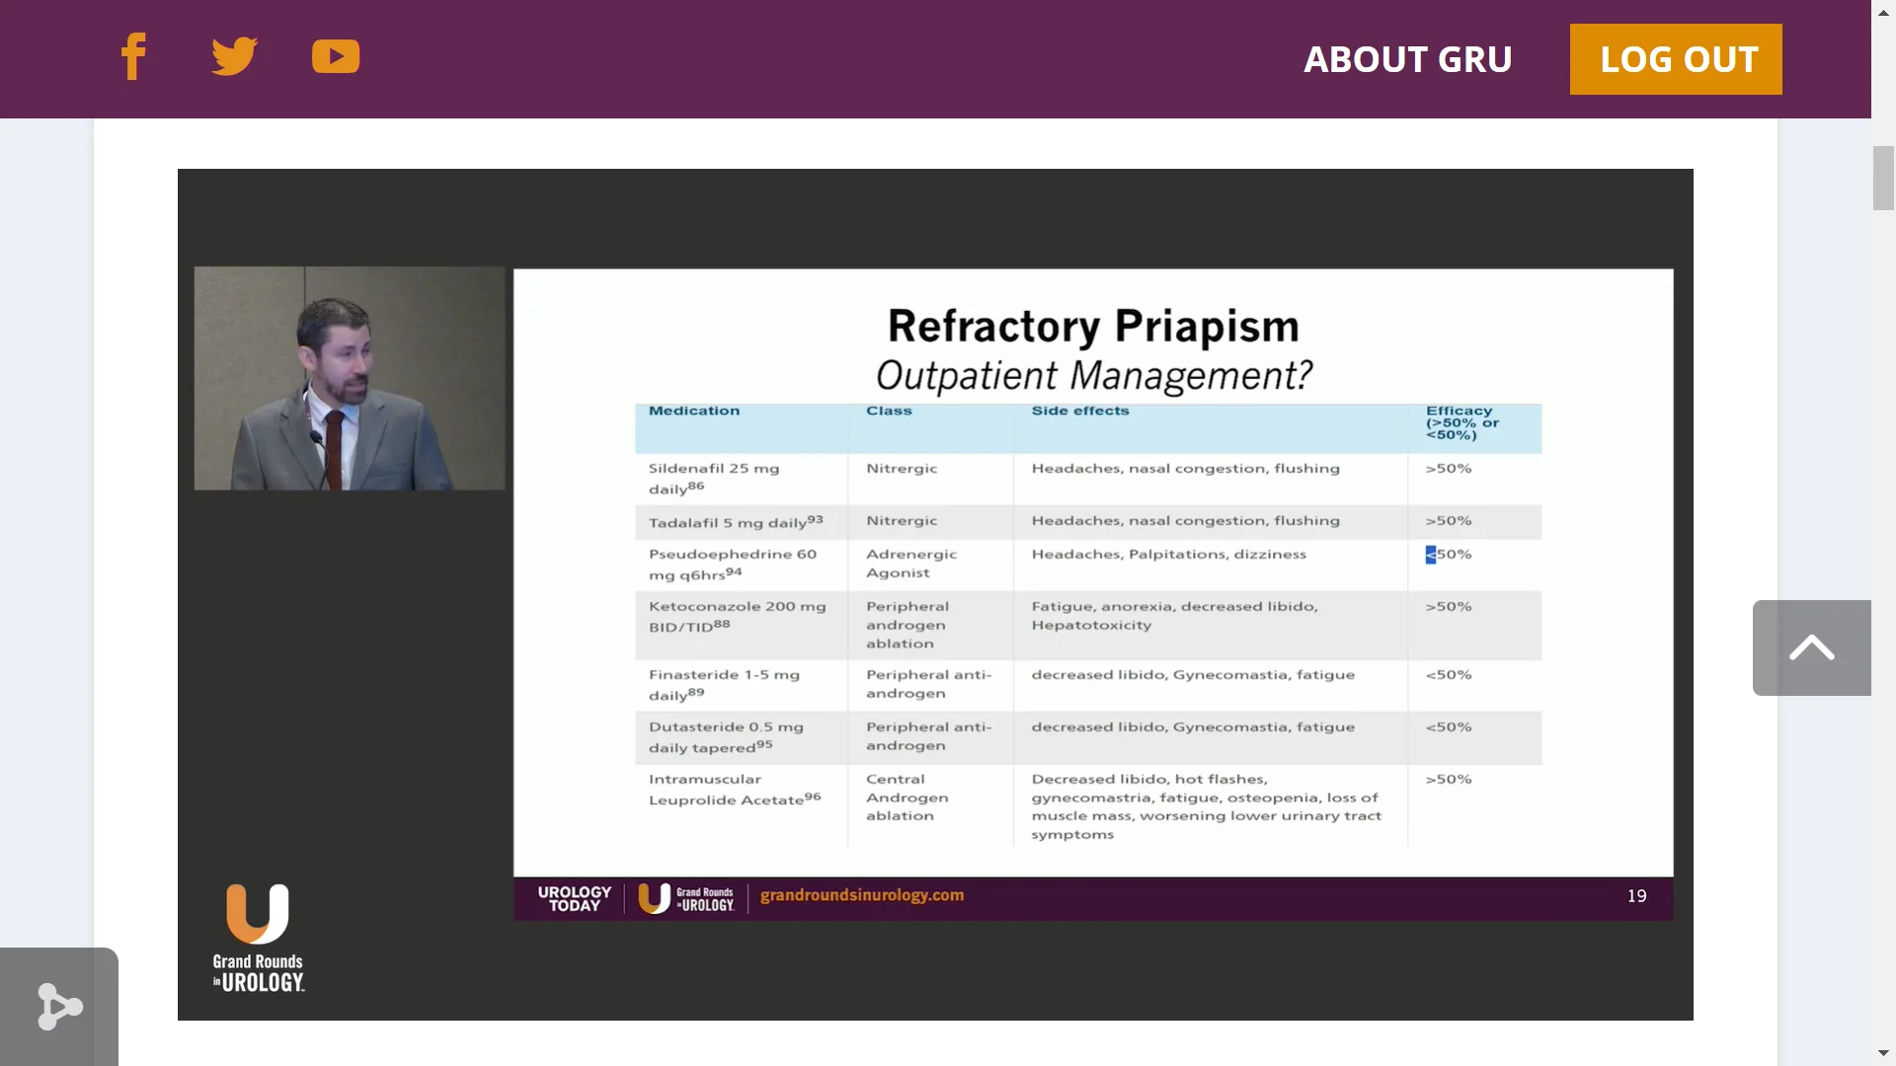
Task: Click Headaches, Palpitations, dizziness side effects
Action: pyautogui.click(x=1168, y=555)
